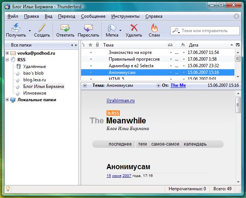Screen dimensions: 246x198
Task: Open the ilyabirman.ru link
Action: (x=120, y=100)
